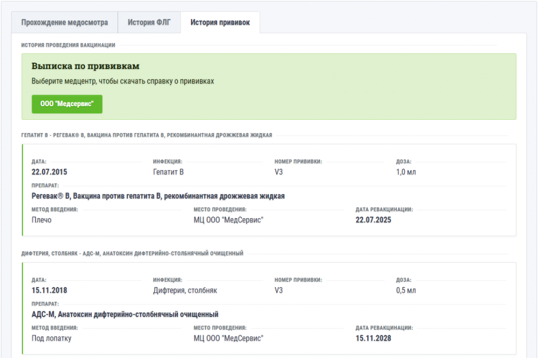Viewport: 539px width, 358px height.
Task: Click the История проведения вакцинации section header
Action: coord(68,45)
